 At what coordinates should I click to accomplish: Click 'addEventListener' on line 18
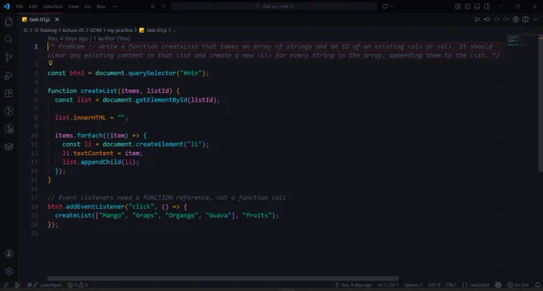(95, 207)
